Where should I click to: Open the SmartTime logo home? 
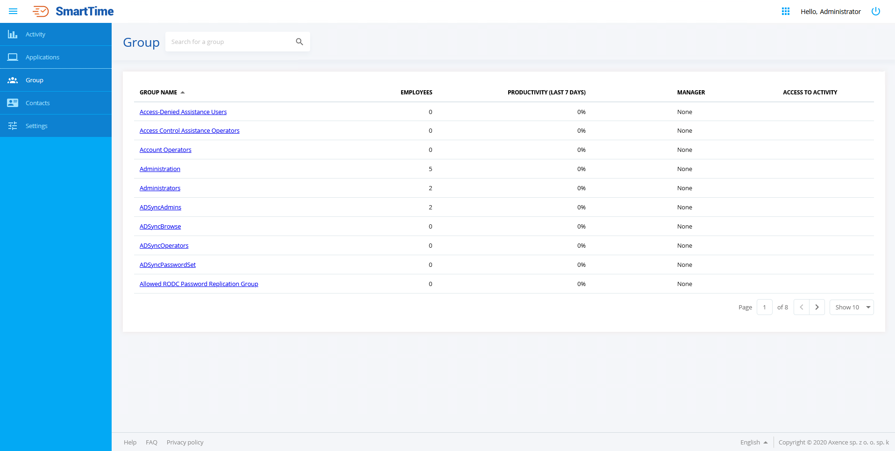(x=73, y=11)
